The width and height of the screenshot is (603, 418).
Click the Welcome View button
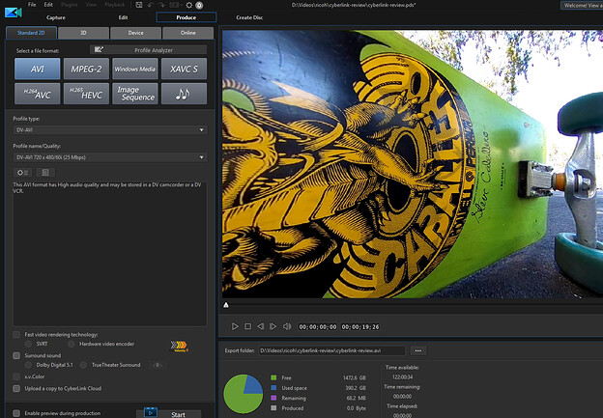pos(582,6)
